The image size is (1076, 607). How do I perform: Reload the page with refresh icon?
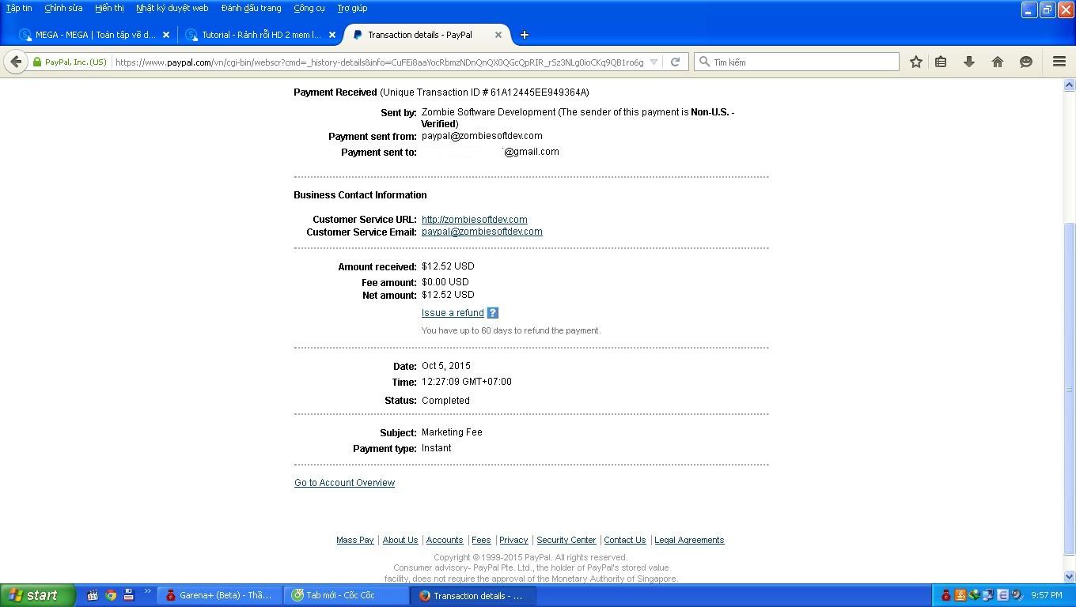675,62
